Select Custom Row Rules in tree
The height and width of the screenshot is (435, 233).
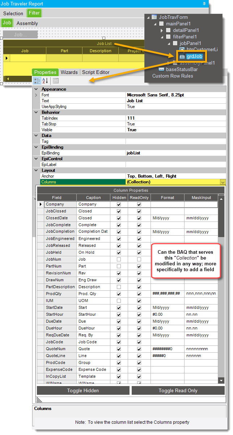(x=173, y=76)
